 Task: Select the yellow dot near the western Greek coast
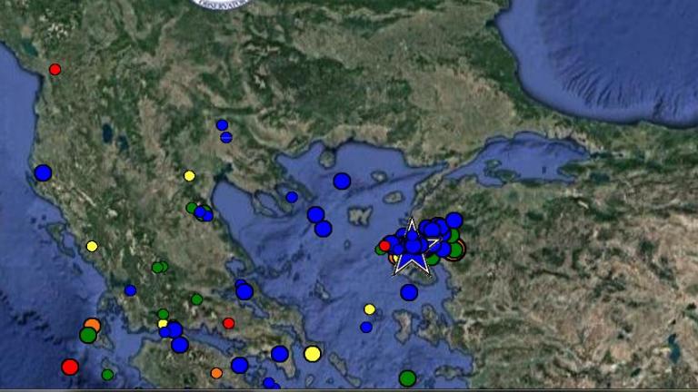92,246
